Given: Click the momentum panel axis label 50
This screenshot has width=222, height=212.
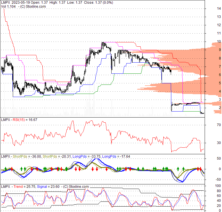Looking at the screenshot, I should pos(219,159).
